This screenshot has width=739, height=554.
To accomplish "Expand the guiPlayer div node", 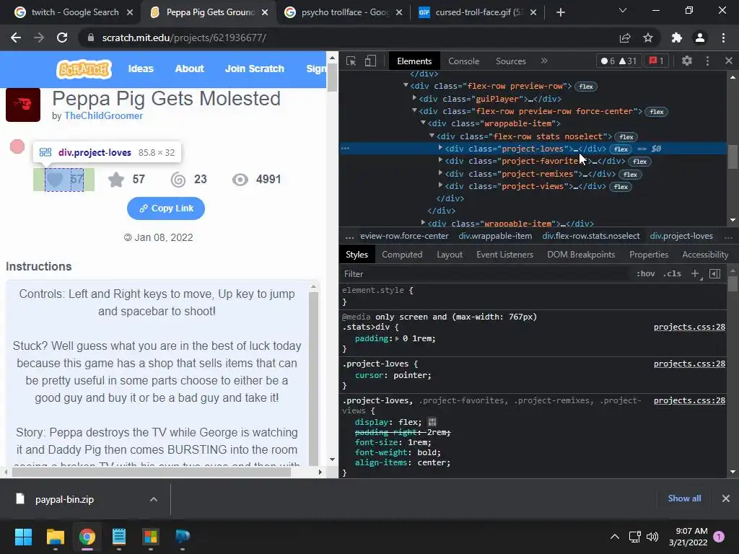I will tap(414, 98).
